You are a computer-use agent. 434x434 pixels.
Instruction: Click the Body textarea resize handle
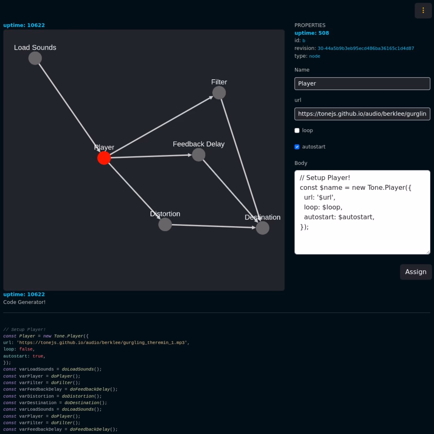coord(428,252)
